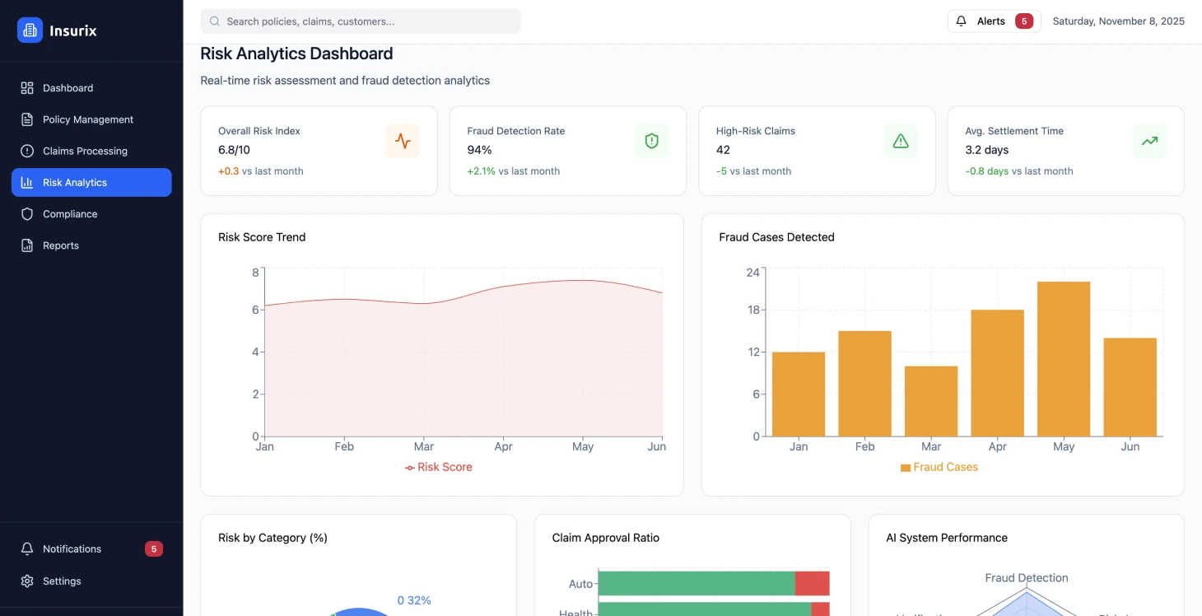1202x616 pixels.
Task: Click the May bar in Fraud Cases chart
Action: point(1063,359)
